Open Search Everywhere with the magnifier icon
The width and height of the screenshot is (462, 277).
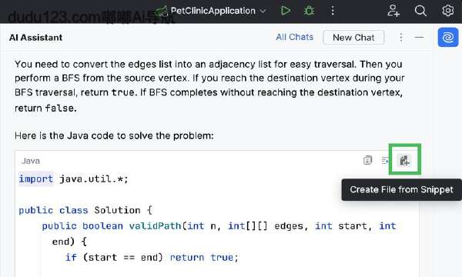pyautogui.click(x=420, y=11)
